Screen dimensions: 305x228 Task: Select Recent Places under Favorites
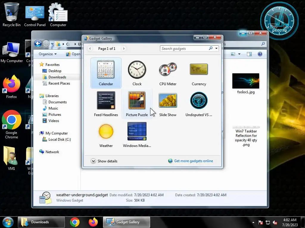pos(56,83)
